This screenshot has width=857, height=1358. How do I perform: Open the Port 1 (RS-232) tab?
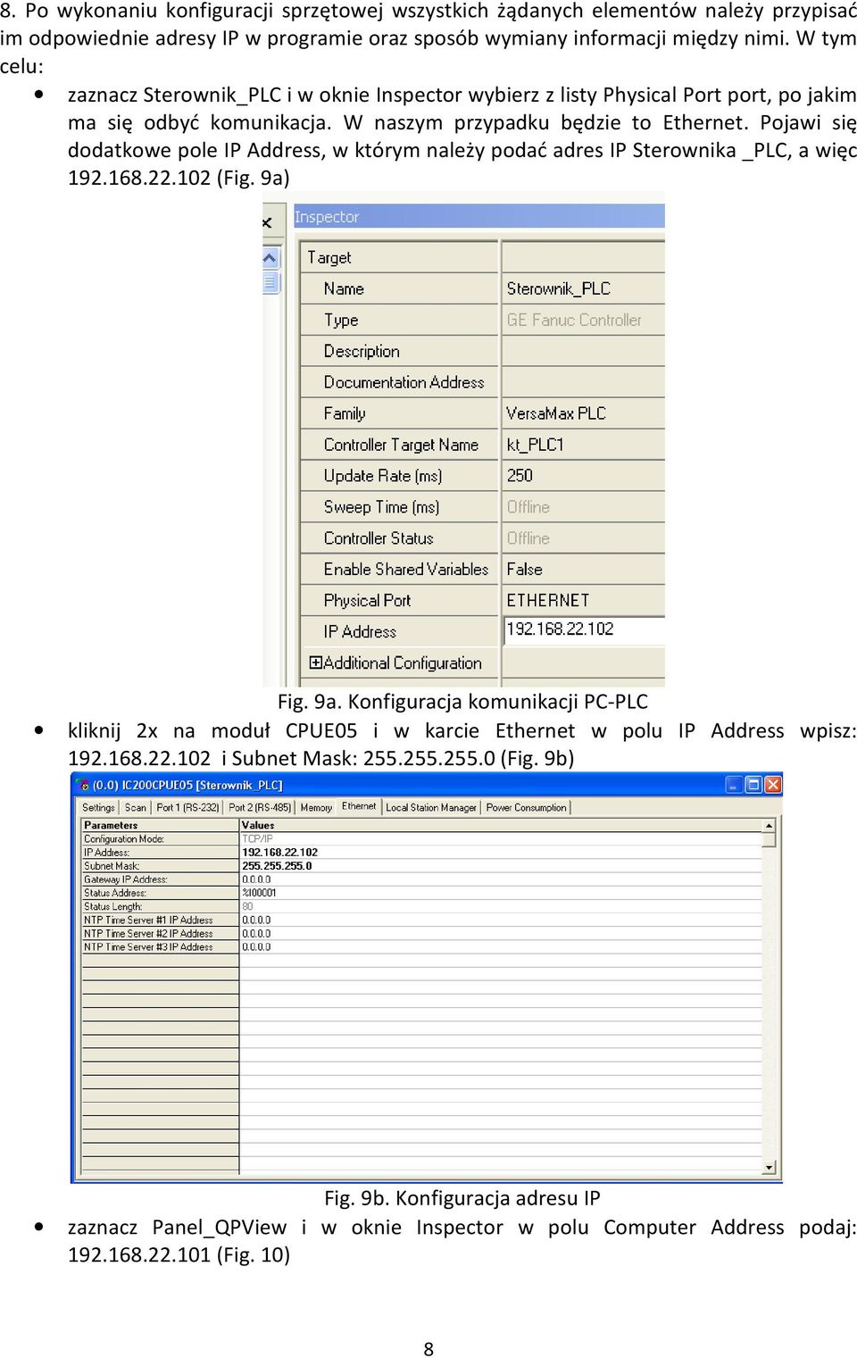click(x=187, y=807)
